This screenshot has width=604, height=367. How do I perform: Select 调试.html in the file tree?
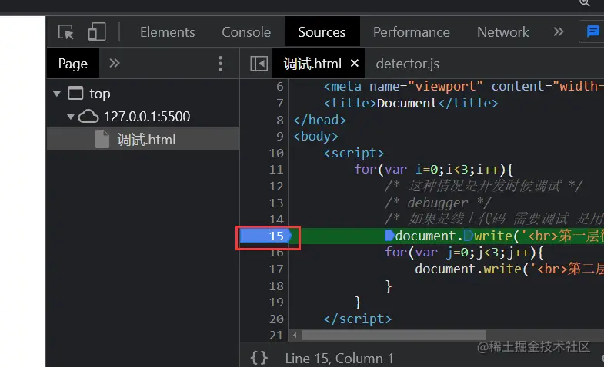[x=146, y=140]
